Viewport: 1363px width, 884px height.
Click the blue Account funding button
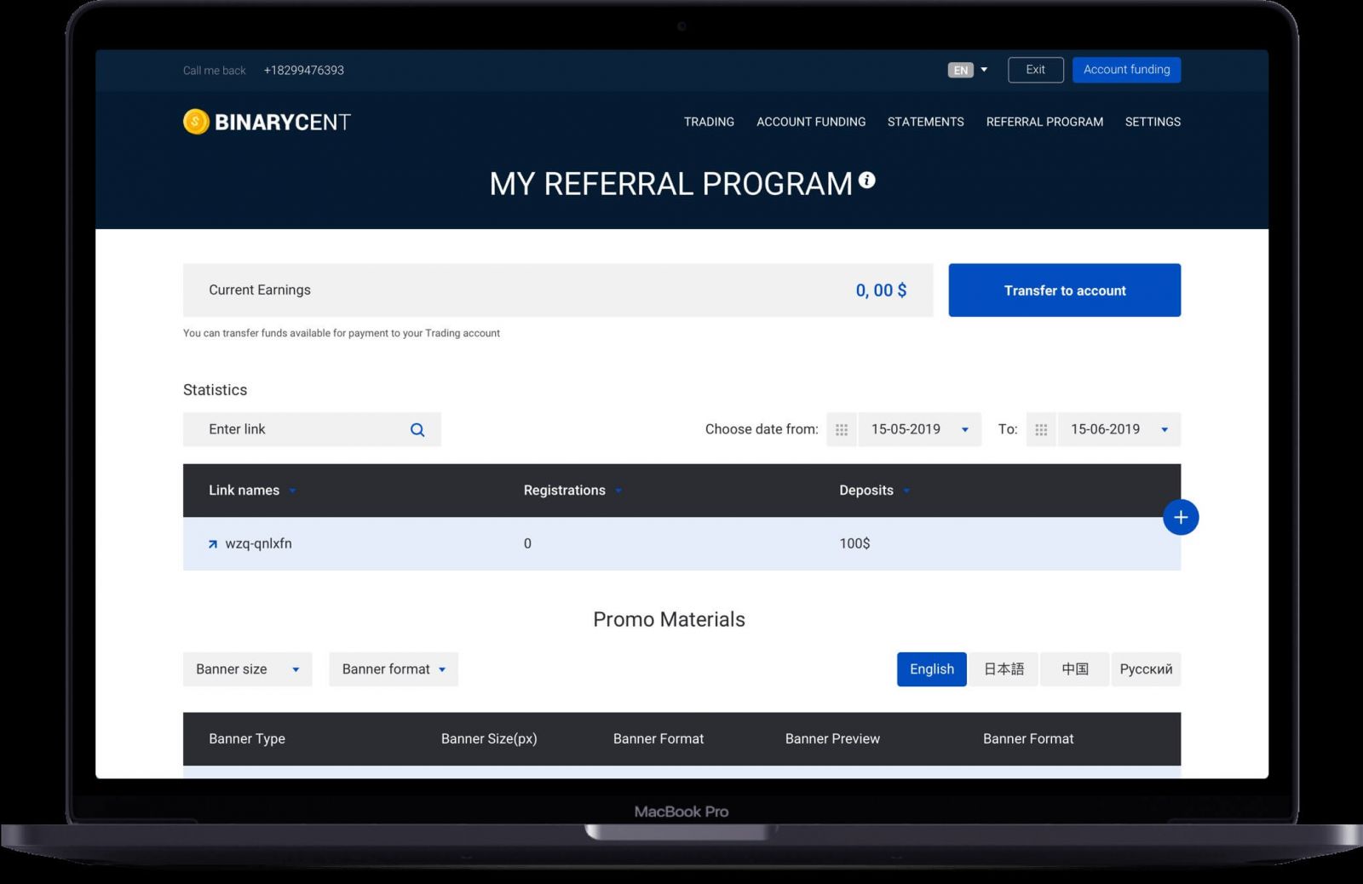pos(1126,70)
